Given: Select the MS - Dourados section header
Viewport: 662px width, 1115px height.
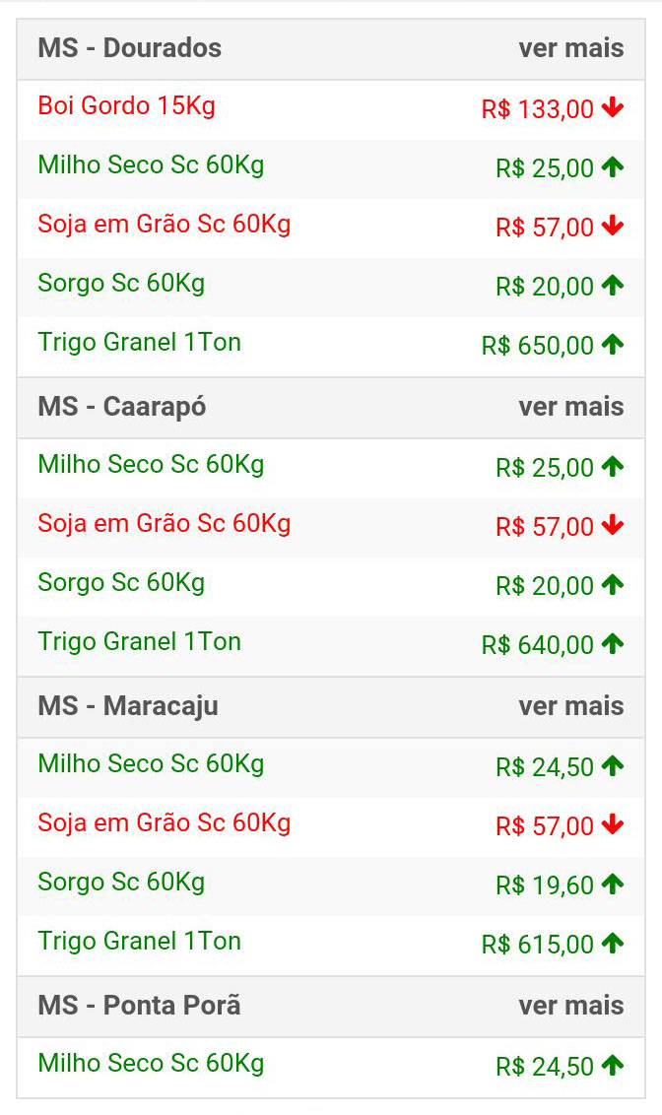Looking at the screenshot, I should (x=331, y=49).
